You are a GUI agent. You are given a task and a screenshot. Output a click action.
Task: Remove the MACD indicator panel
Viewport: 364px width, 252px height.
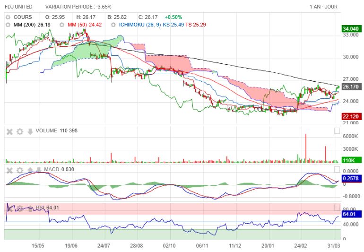[9, 171]
